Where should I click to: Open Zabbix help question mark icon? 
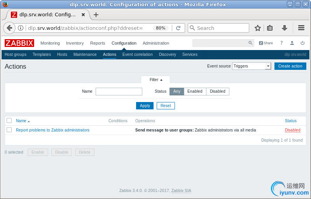pos(281,43)
